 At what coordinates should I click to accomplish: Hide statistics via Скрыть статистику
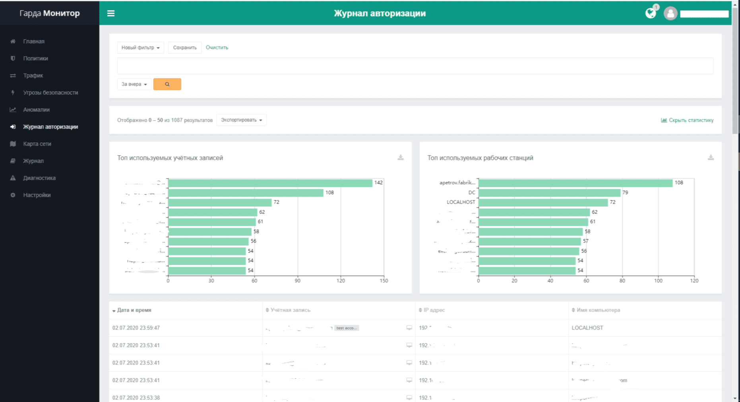tap(687, 120)
